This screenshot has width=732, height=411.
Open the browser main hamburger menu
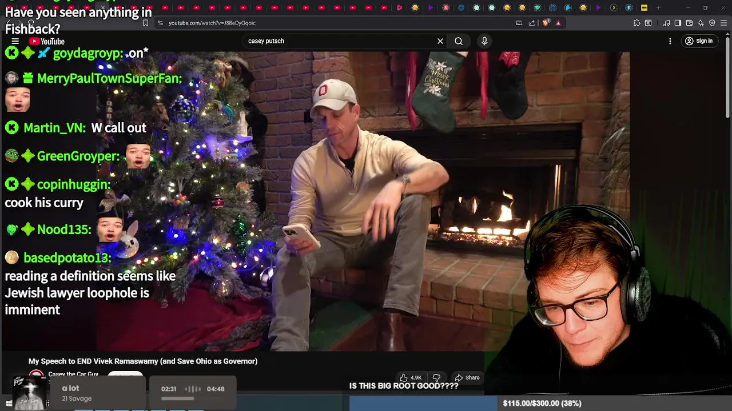723,23
